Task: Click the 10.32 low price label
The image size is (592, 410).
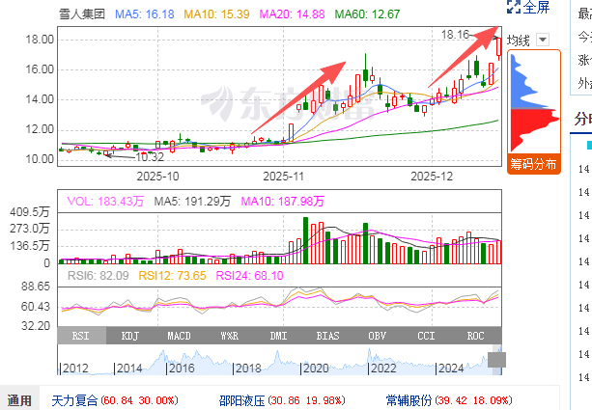Action: [150, 157]
